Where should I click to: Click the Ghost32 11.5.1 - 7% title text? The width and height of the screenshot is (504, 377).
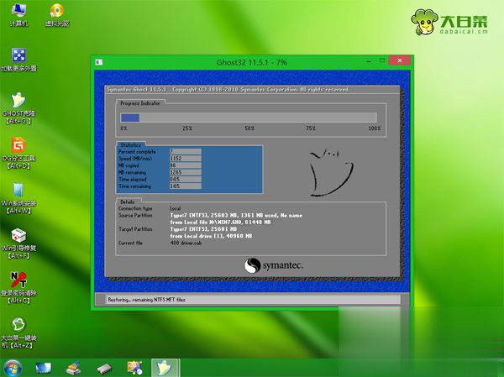pos(252,62)
